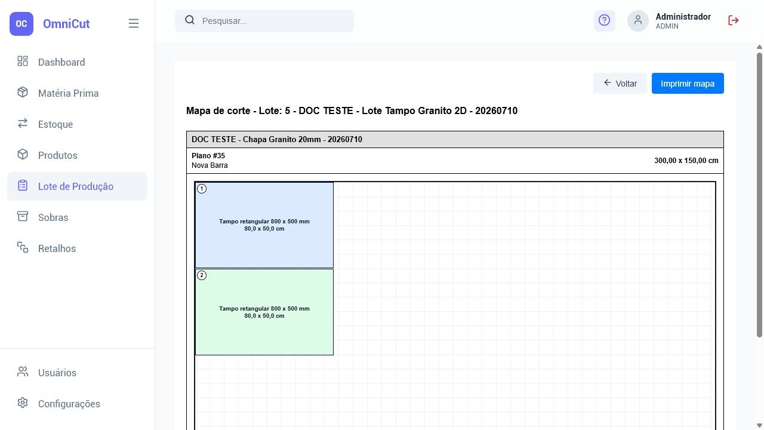Click the page vertical scrollbar
Viewport: 764px width, 430px height.
(759, 195)
